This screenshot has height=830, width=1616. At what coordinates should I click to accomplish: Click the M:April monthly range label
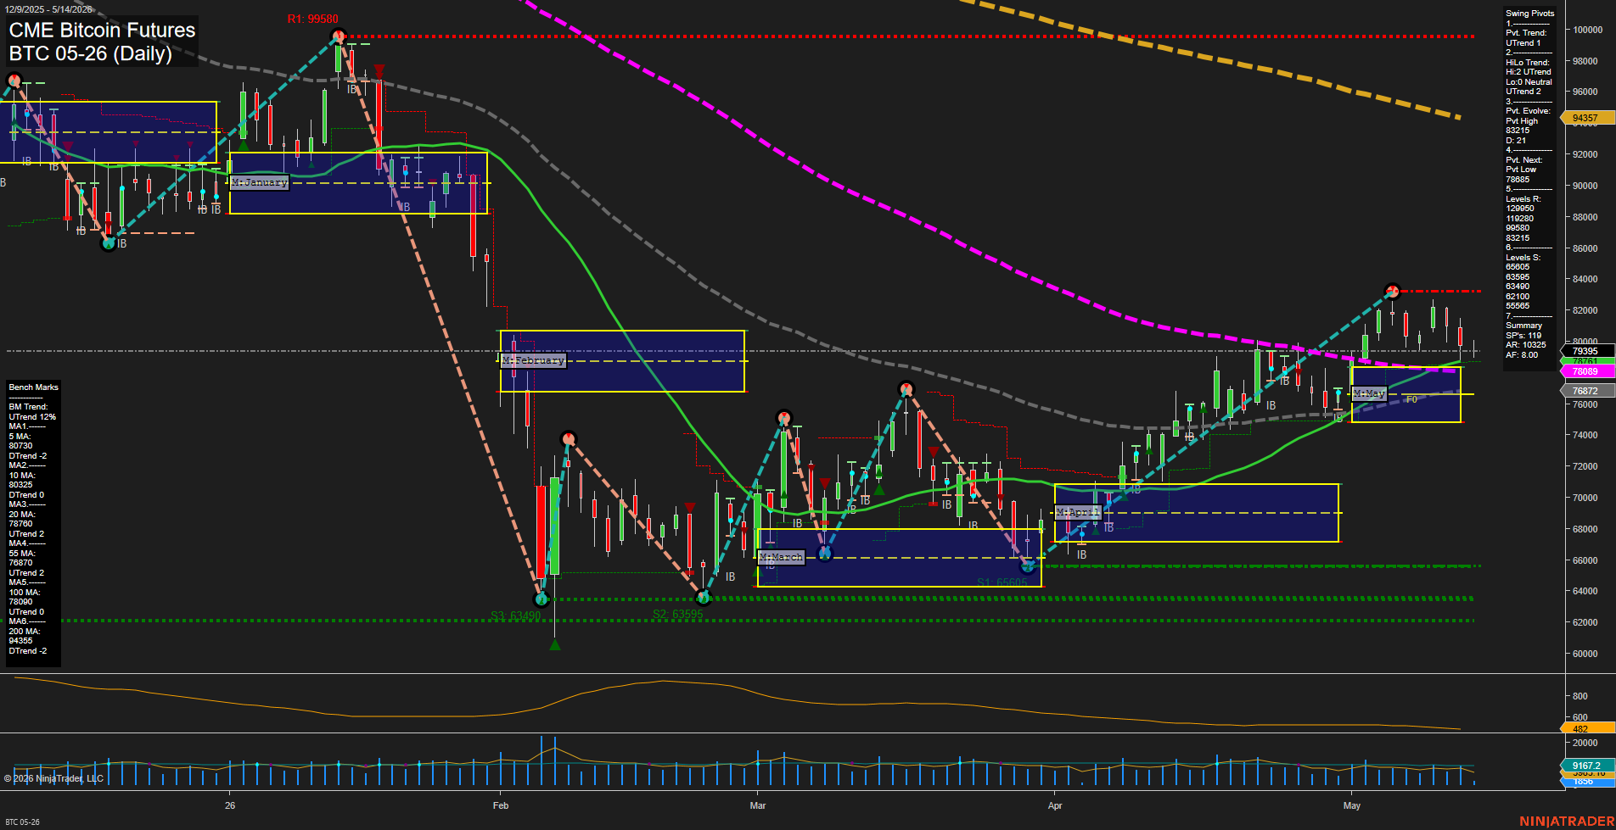1077,512
